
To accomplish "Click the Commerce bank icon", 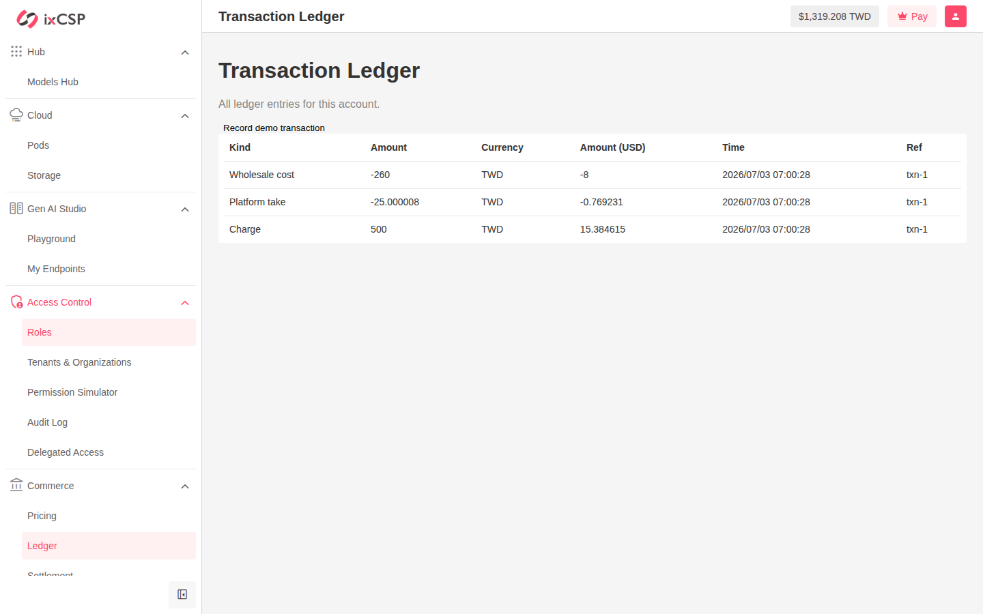I will 16,485.
